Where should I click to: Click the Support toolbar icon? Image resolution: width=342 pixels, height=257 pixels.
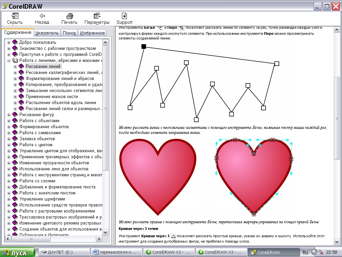(x=124, y=16)
